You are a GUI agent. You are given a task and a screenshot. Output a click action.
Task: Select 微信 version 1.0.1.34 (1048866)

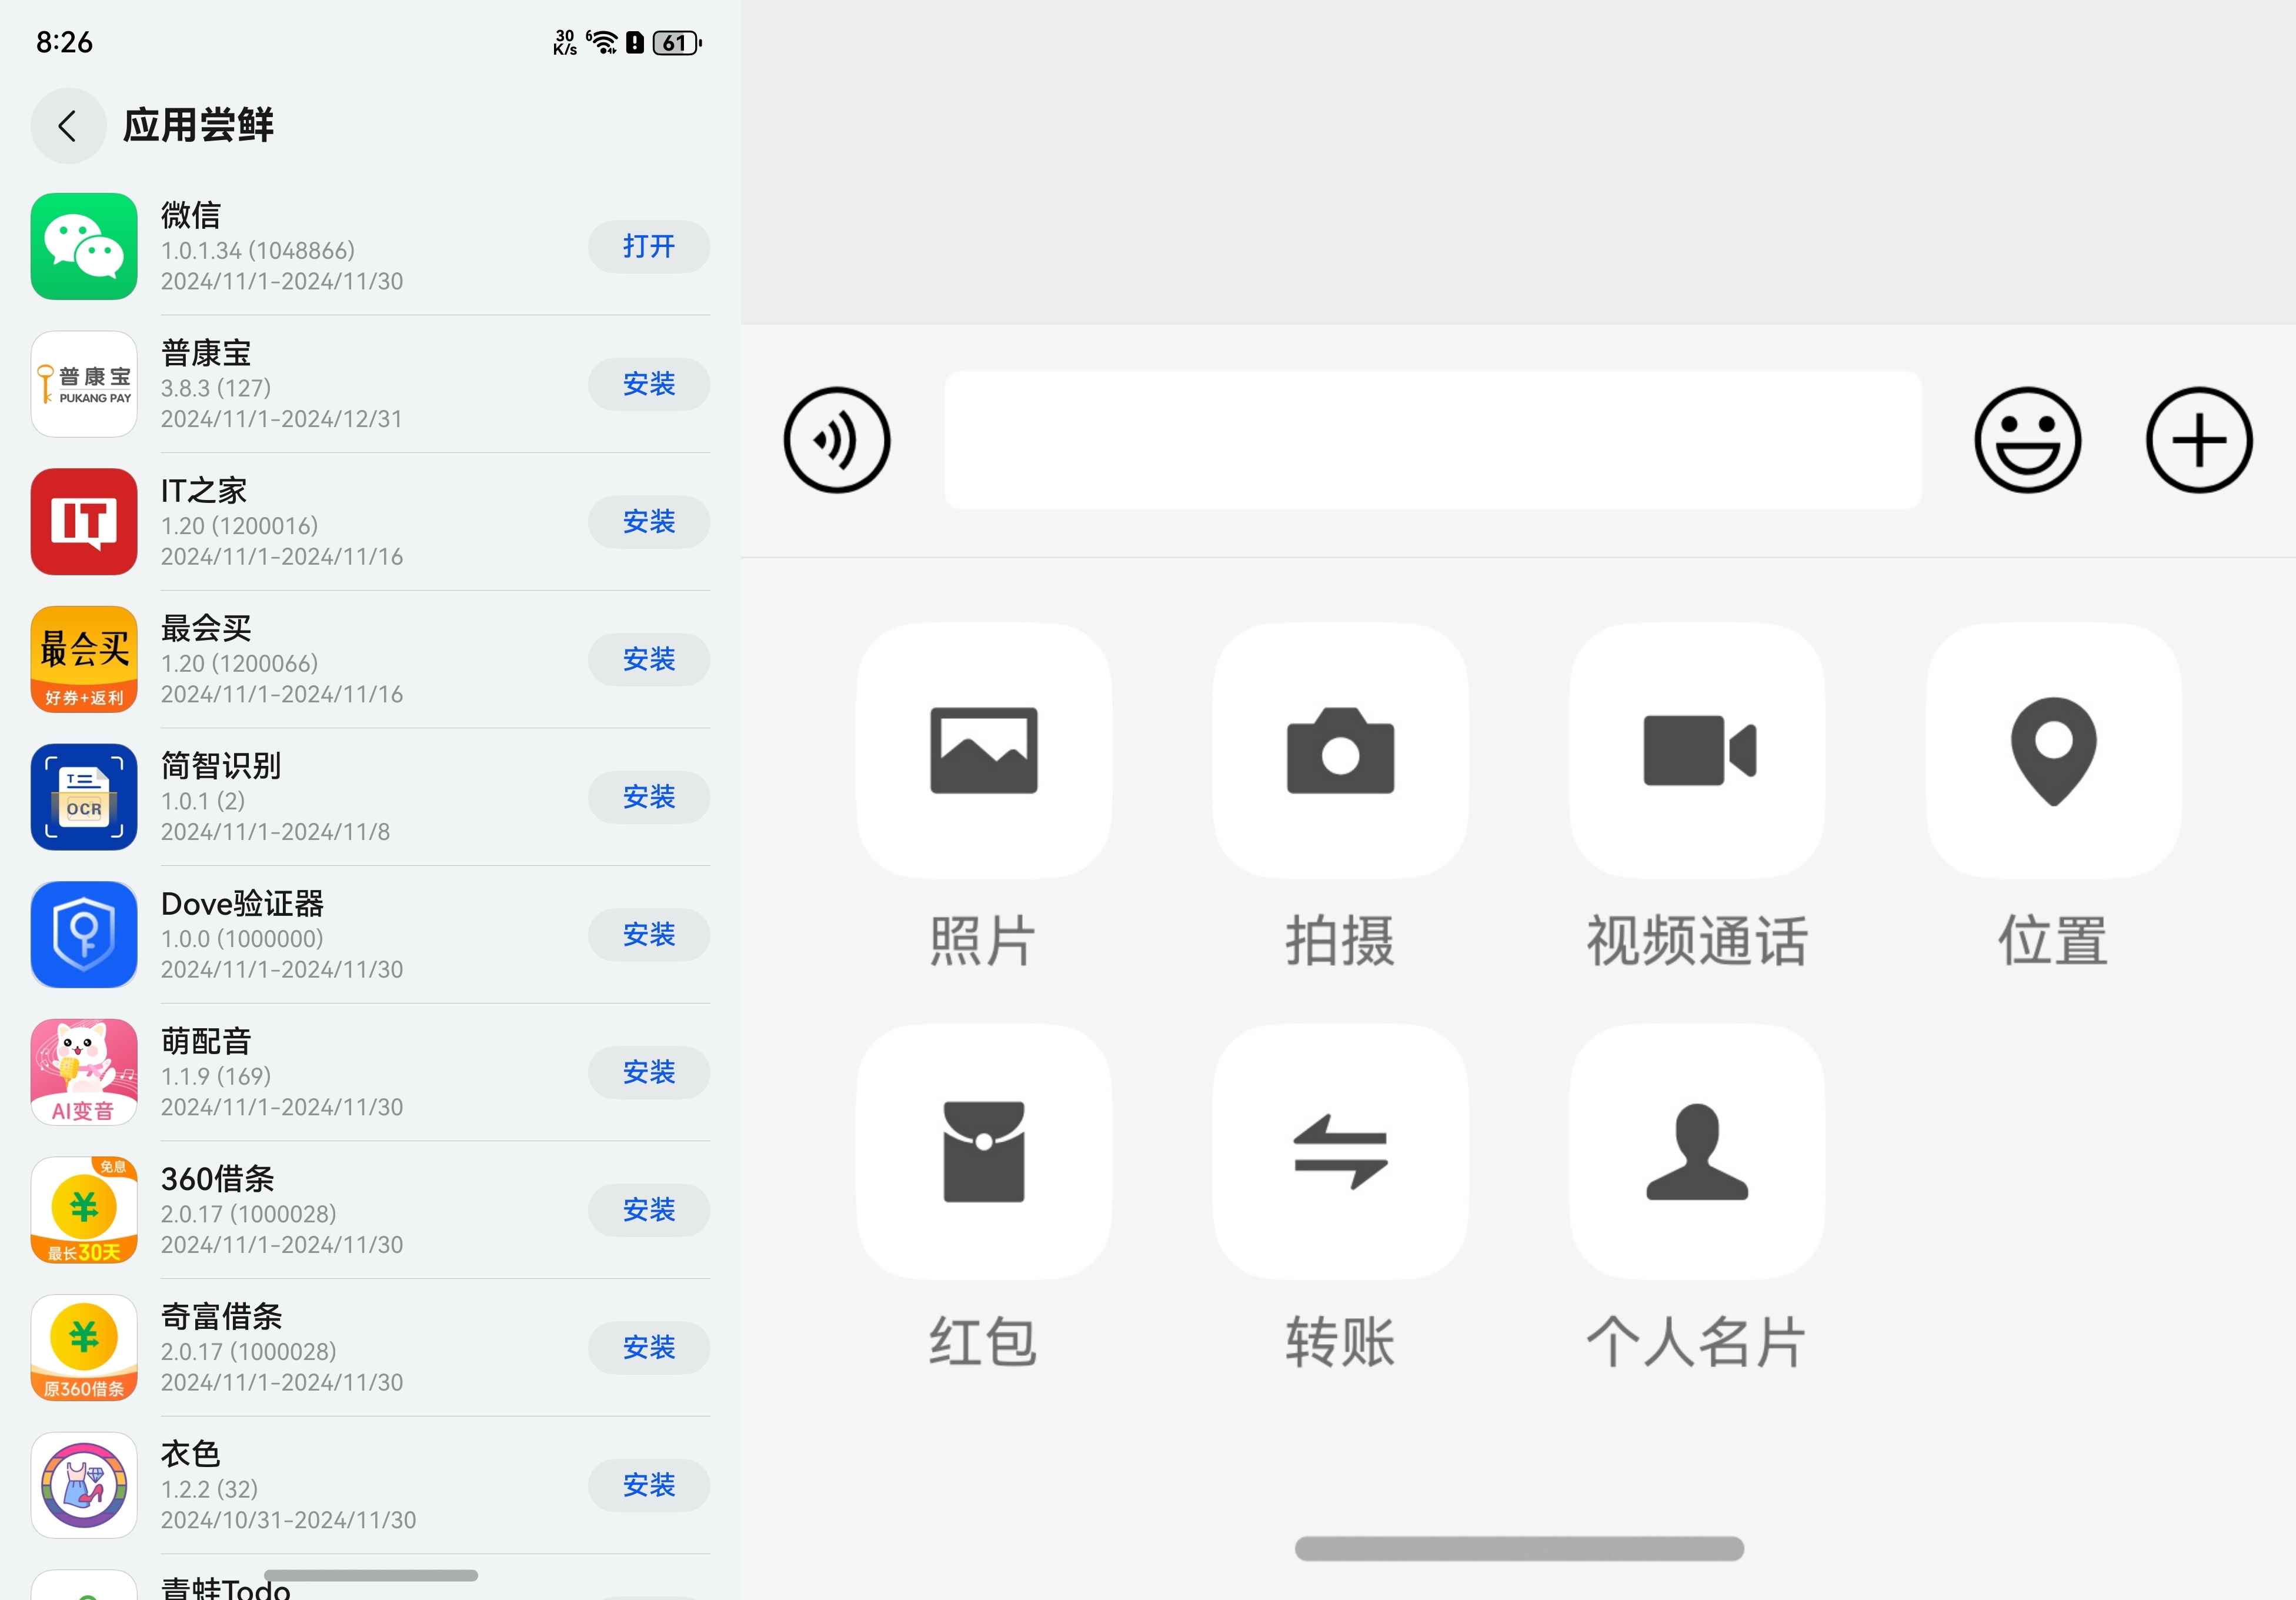[x=258, y=251]
